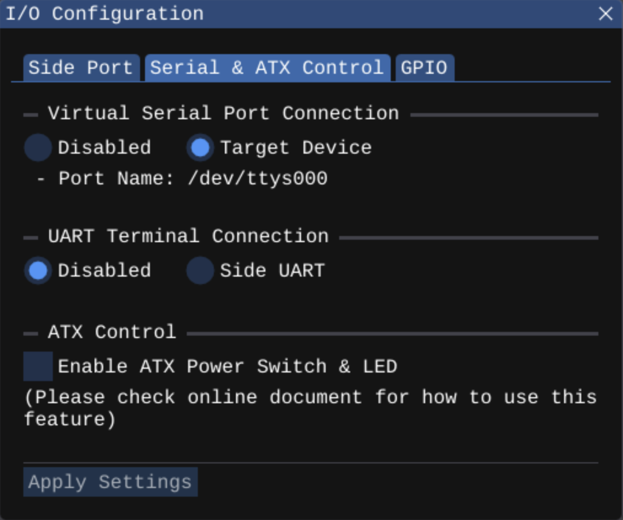
Task: Click the "Target Device" label text
Action: pyautogui.click(x=296, y=148)
